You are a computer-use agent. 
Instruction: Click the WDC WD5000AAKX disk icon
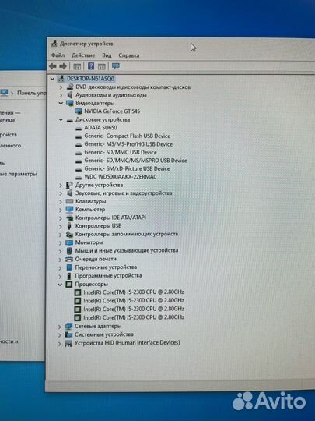tap(79, 178)
